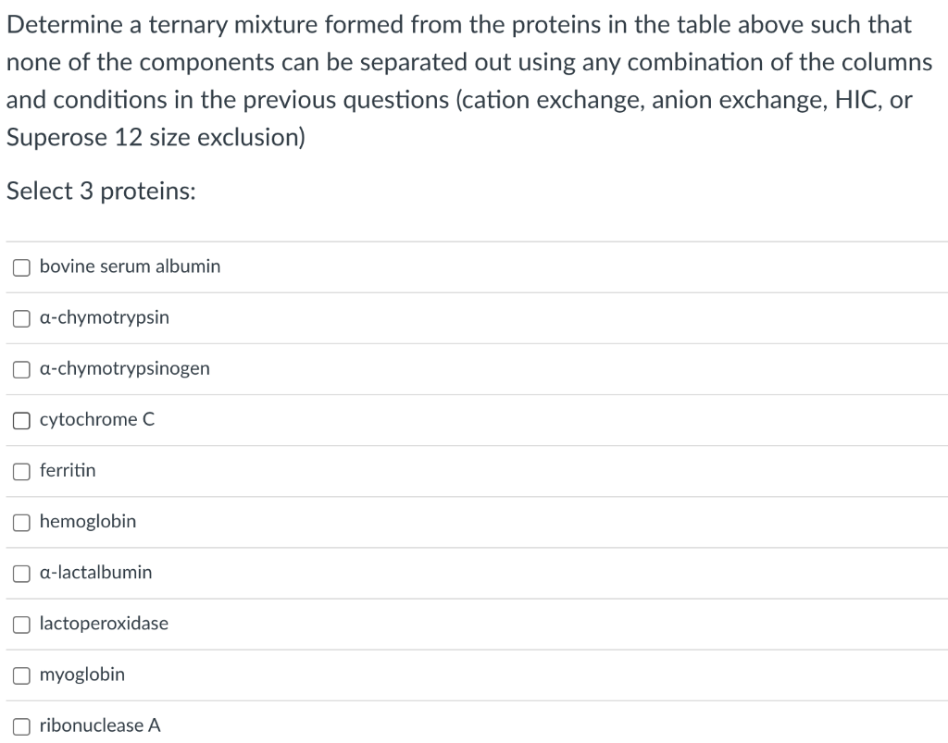Click the hemoglobin option label
Viewport: 948px width, 743px height.
[x=88, y=521]
